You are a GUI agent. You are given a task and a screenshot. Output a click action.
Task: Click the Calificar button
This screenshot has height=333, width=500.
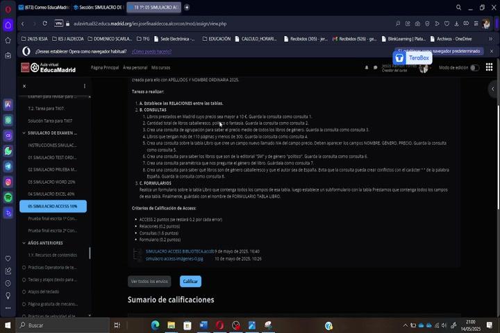[x=190, y=282]
